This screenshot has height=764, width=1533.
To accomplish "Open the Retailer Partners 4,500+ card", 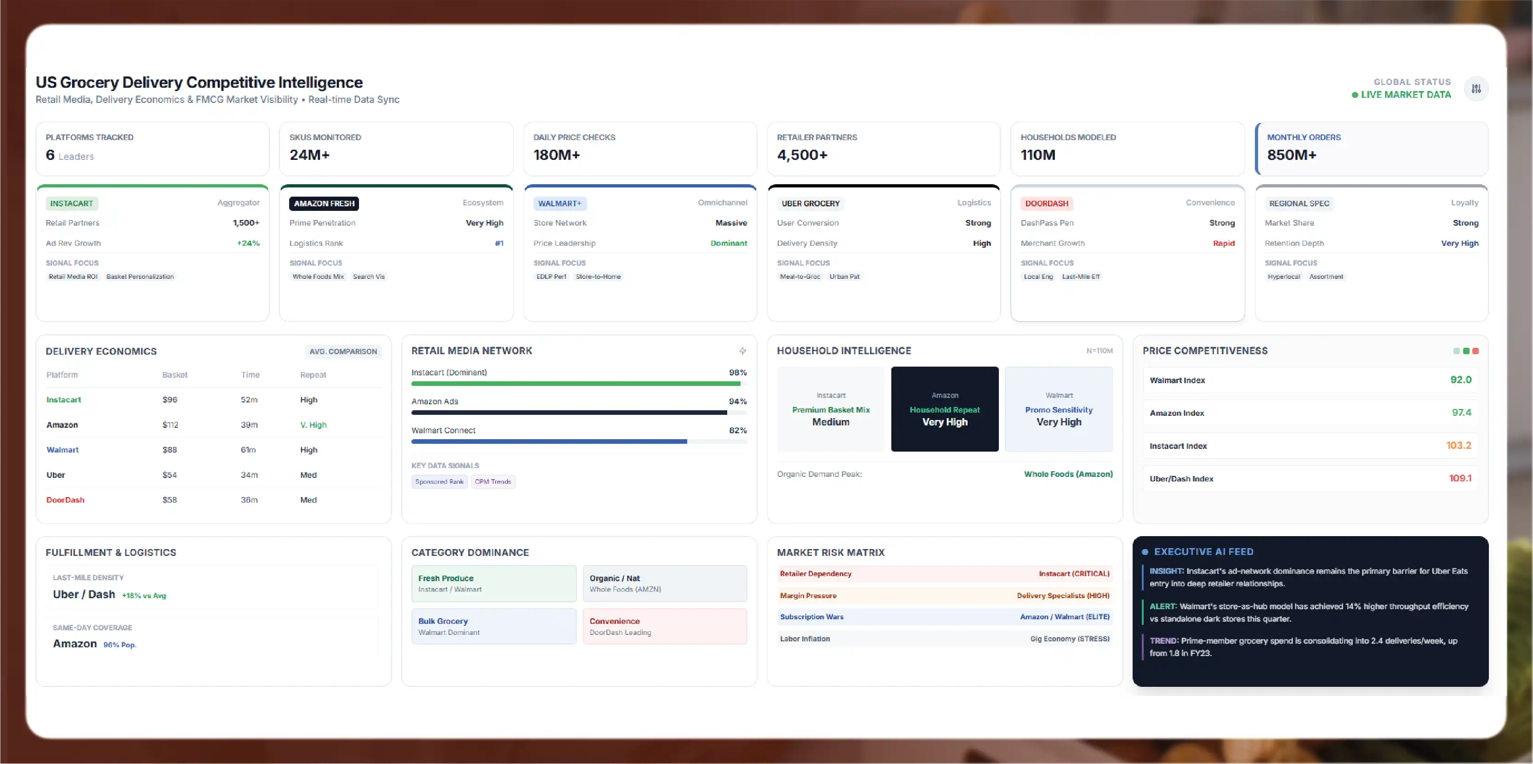I will pyautogui.click(x=884, y=149).
